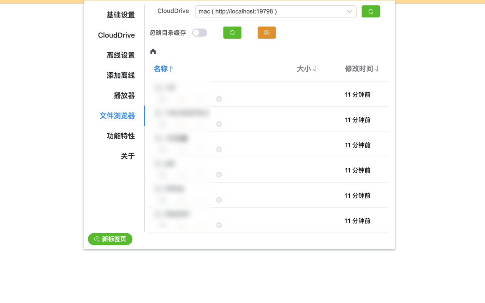Click the green directory refresh icon

pos(232,33)
